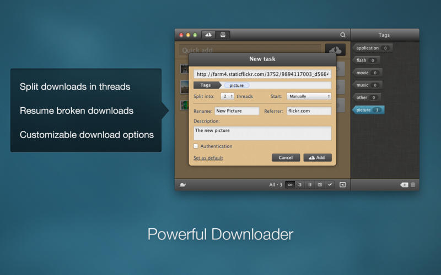Click the Rename field containing New Picture
The image size is (441, 275).
(x=237, y=111)
